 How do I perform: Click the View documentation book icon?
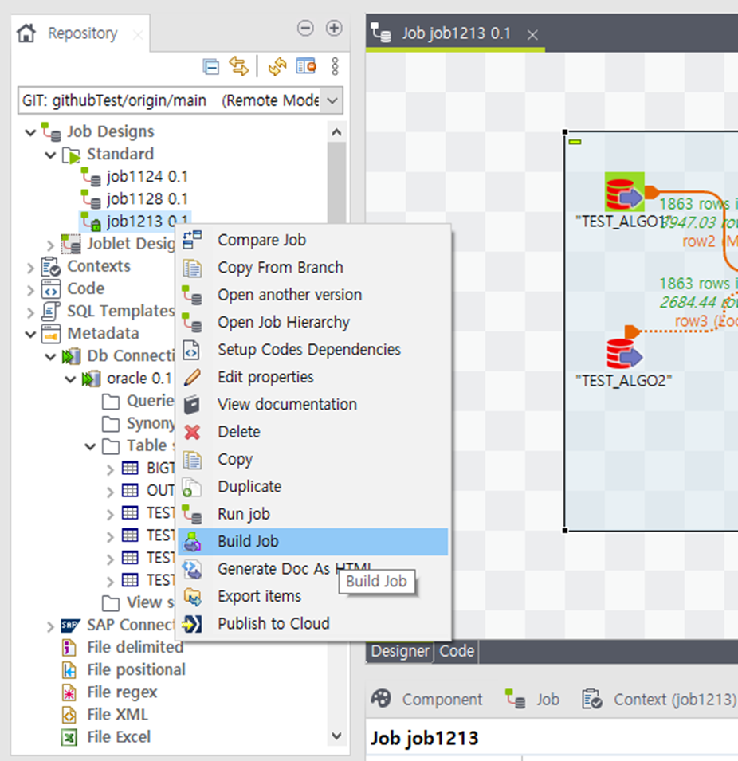[192, 405]
